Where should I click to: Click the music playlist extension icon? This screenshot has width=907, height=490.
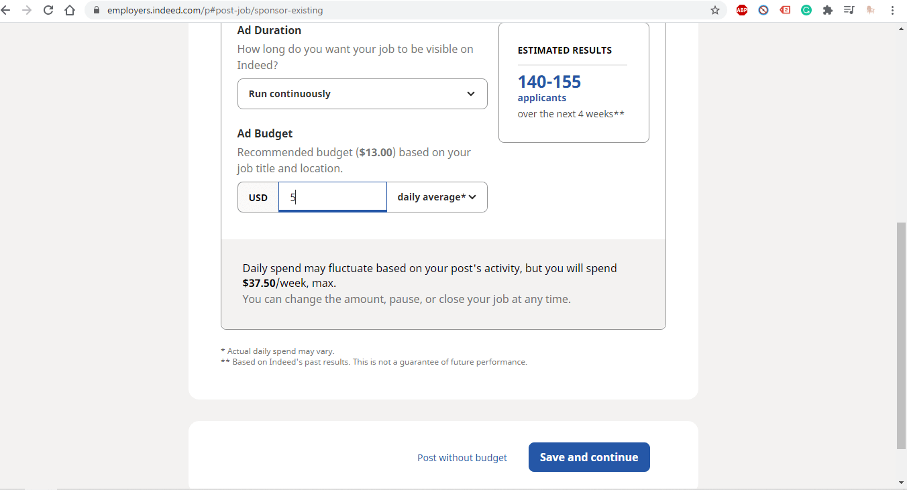[848, 10]
